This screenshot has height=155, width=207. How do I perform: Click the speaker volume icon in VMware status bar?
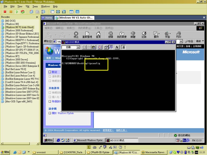202,148
